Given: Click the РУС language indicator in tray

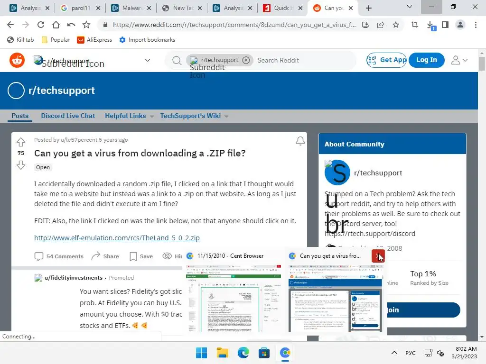Looking at the screenshot, I should coord(411,353).
